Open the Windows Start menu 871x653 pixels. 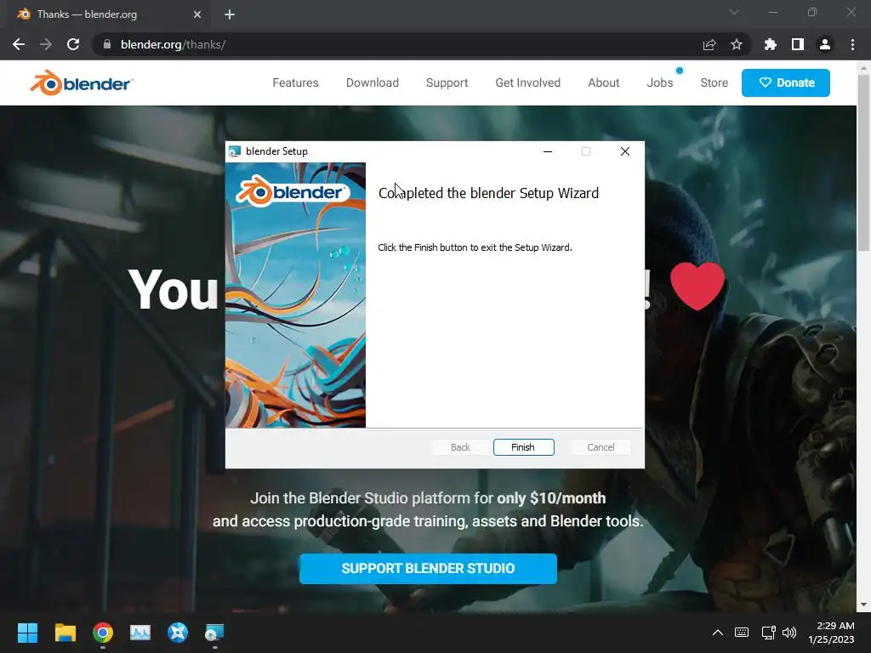pos(27,633)
